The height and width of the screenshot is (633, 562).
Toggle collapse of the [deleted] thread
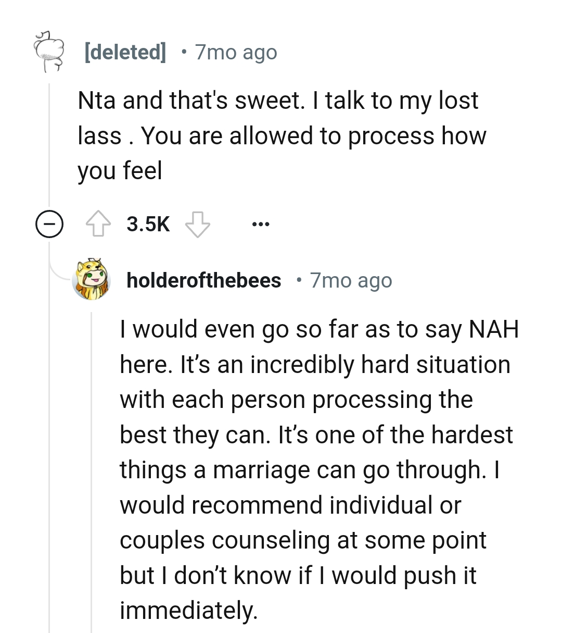[48, 224]
